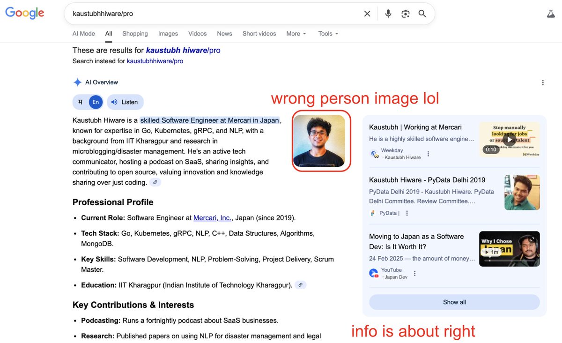This screenshot has height=343, width=562.
Task: Click the Weekday source favicon
Action: tap(374, 154)
